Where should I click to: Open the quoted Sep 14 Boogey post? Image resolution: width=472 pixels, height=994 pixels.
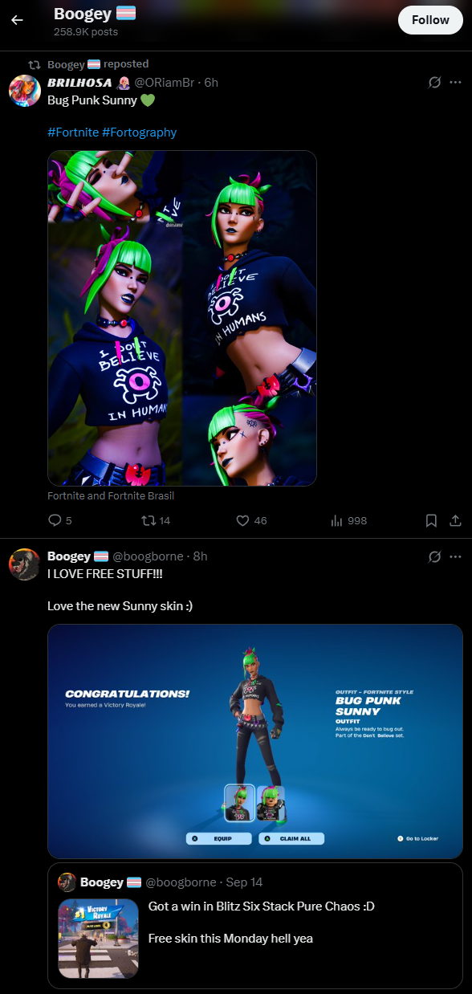point(255,925)
